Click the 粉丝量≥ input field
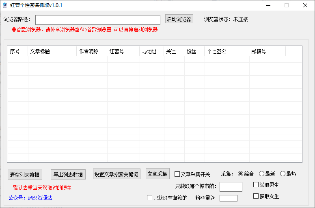This screenshot has width=315, height=208. pos(229,198)
